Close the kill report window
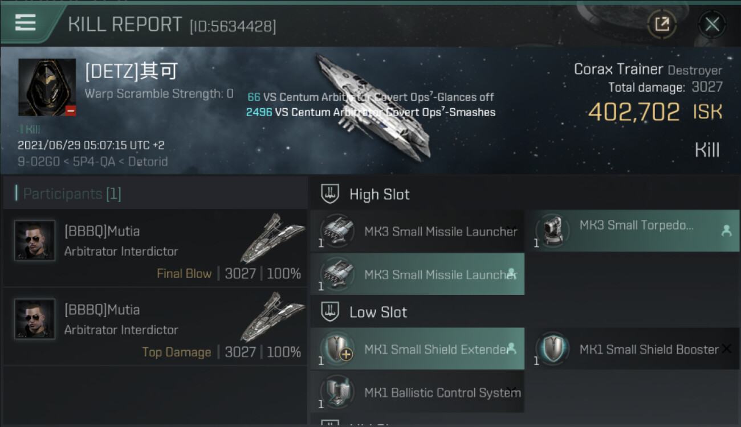The image size is (741, 427). click(x=712, y=24)
